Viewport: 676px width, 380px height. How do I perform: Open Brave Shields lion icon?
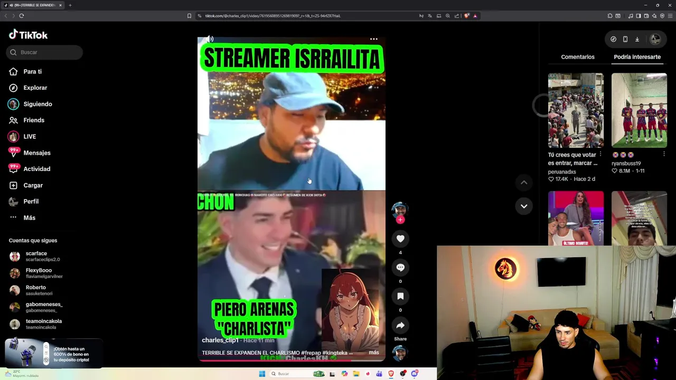point(466,16)
